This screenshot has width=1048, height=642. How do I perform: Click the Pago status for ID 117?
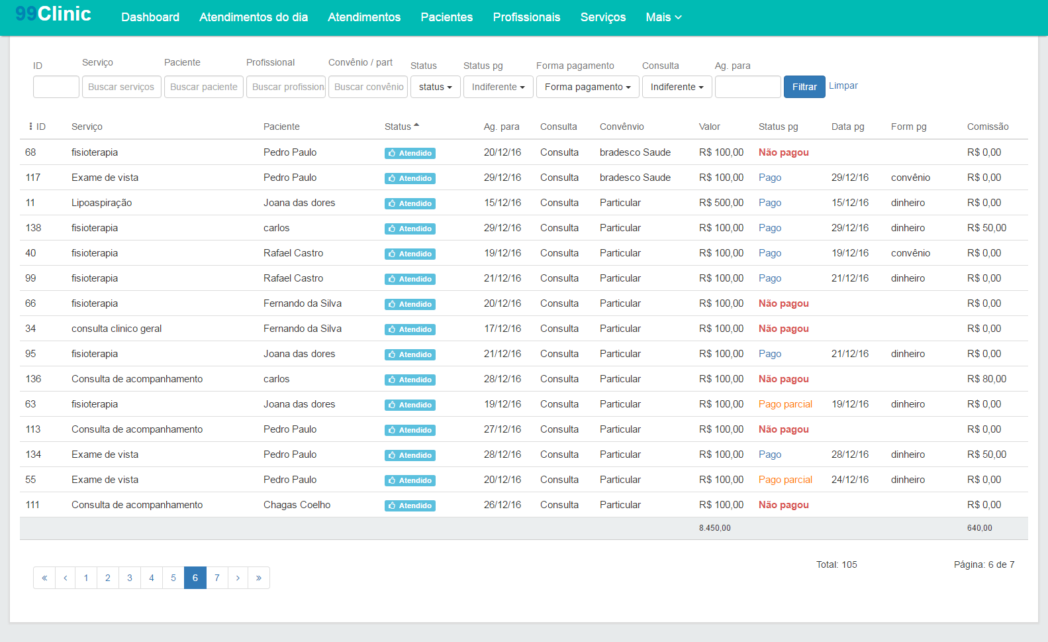(770, 178)
